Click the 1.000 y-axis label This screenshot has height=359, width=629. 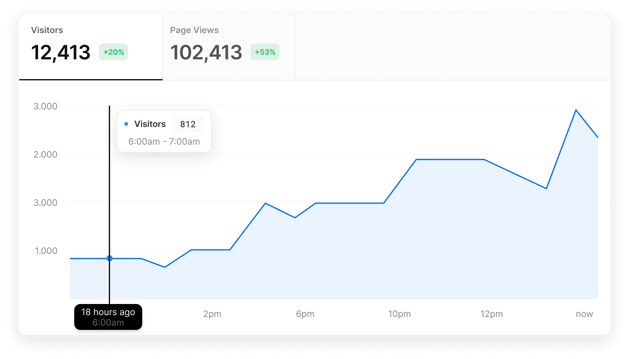coord(46,251)
